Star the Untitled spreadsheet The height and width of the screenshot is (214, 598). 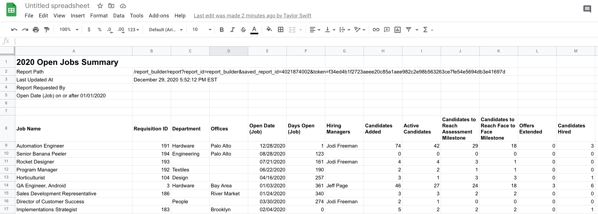pyautogui.click(x=100, y=6)
